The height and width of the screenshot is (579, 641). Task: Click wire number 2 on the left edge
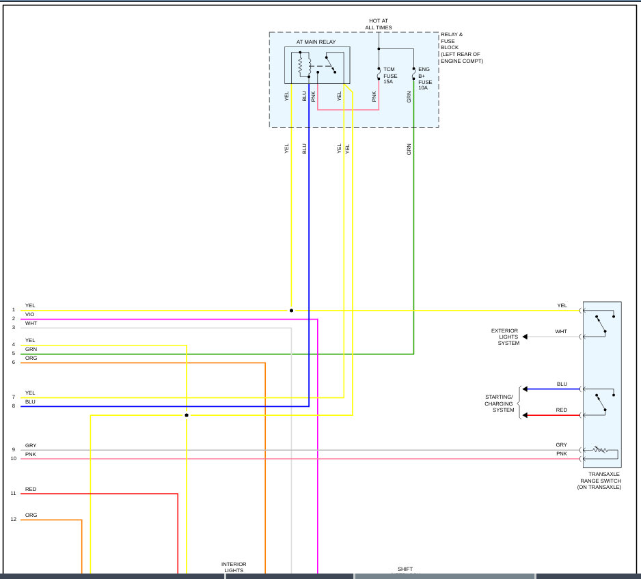click(14, 318)
